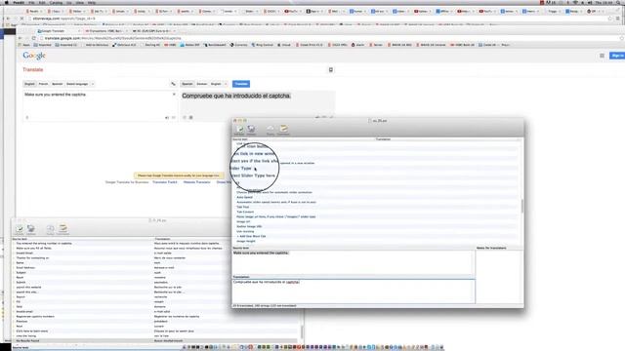Open Catalog menu in menu bar
The height and width of the screenshot is (351, 625).
click(x=56, y=2)
